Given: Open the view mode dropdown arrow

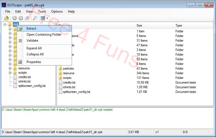Looking at the screenshot, I should [x=47, y=18].
